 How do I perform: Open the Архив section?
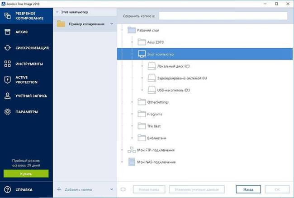[26, 32]
